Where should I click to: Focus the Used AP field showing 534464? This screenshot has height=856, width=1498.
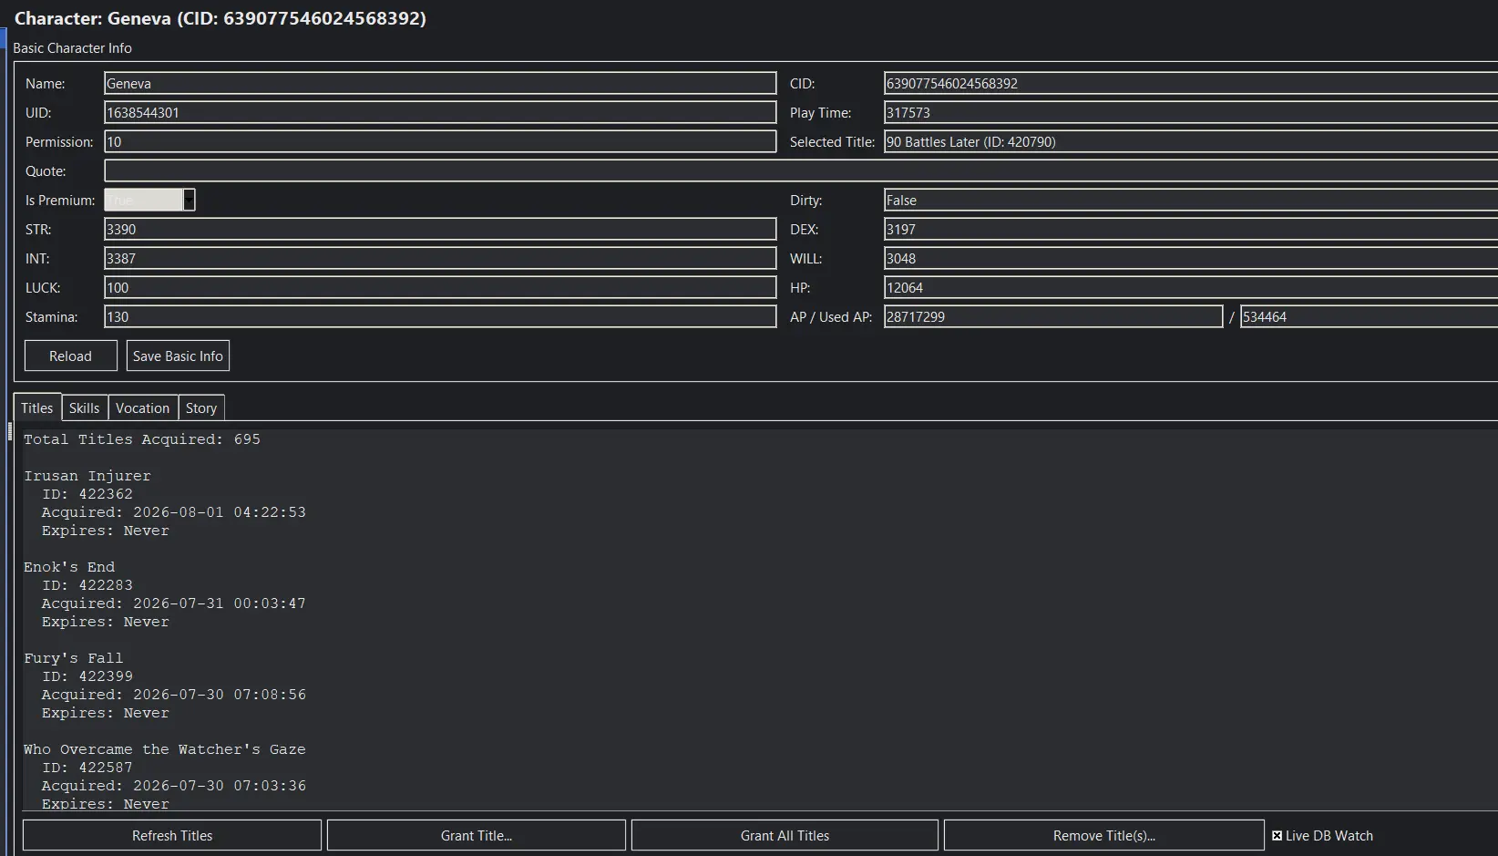click(x=1370, y=316)
